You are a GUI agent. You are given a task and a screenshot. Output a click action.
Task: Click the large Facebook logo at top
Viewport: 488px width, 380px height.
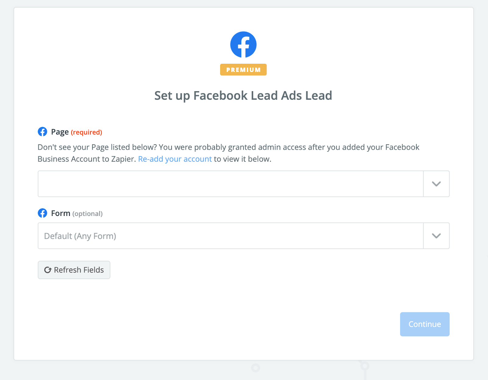243,45
